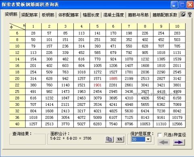Open the 体积配箍率 tab

69,15
